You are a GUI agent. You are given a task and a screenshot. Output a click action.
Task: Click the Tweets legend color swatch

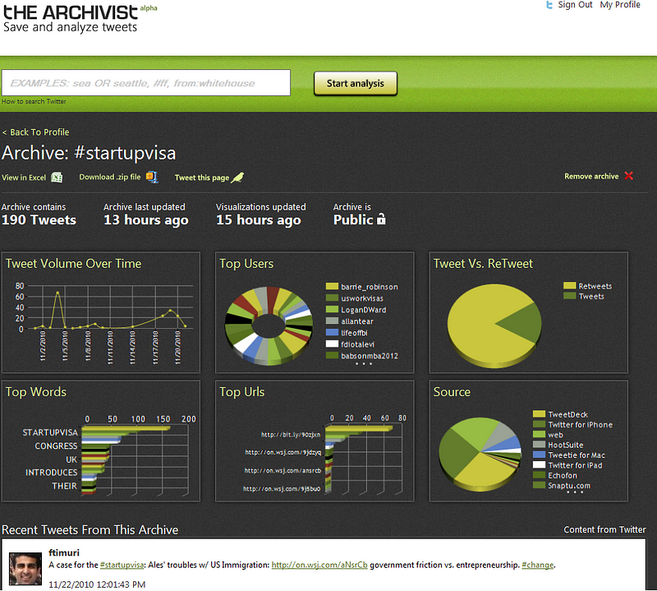pos(570,296)
